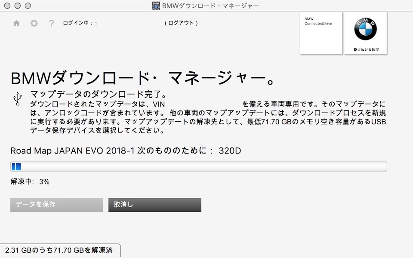413x258 pixels.
Task: Click the status bar 2.31 GBのうち71.70 GBを解凍済
Action: [x=59, y=250]
